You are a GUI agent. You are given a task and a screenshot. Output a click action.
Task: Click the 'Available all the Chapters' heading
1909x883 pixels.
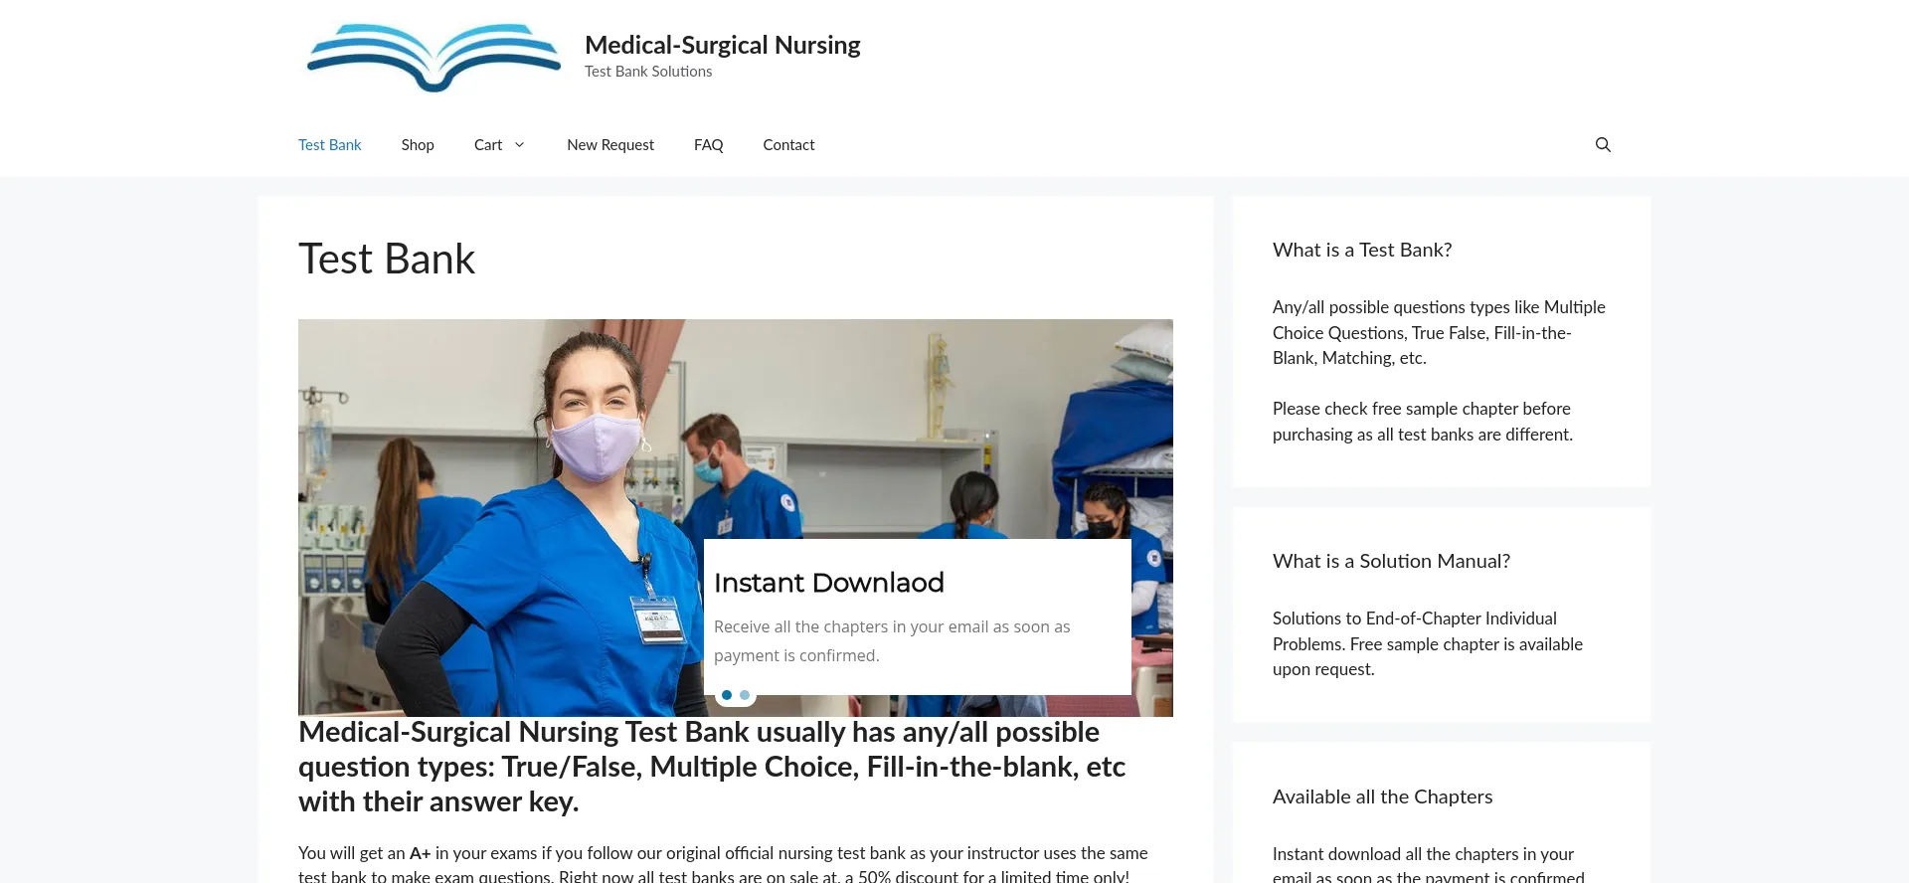(x=1382, y=797)
